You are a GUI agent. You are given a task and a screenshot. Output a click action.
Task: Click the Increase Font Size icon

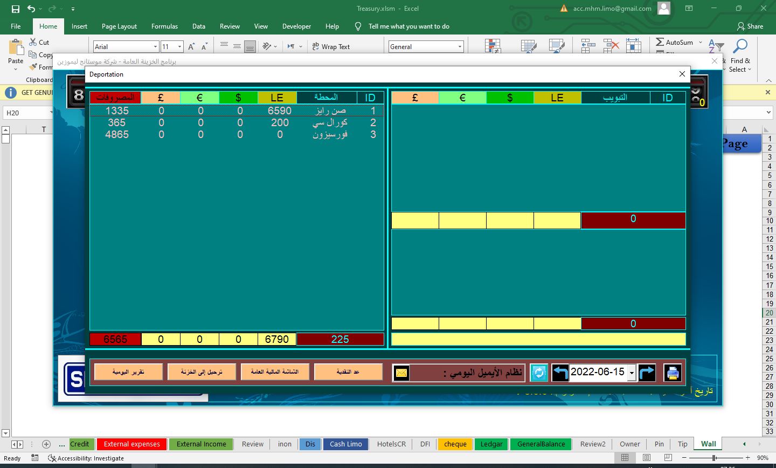pyautogui.click(x=191, y=47)
